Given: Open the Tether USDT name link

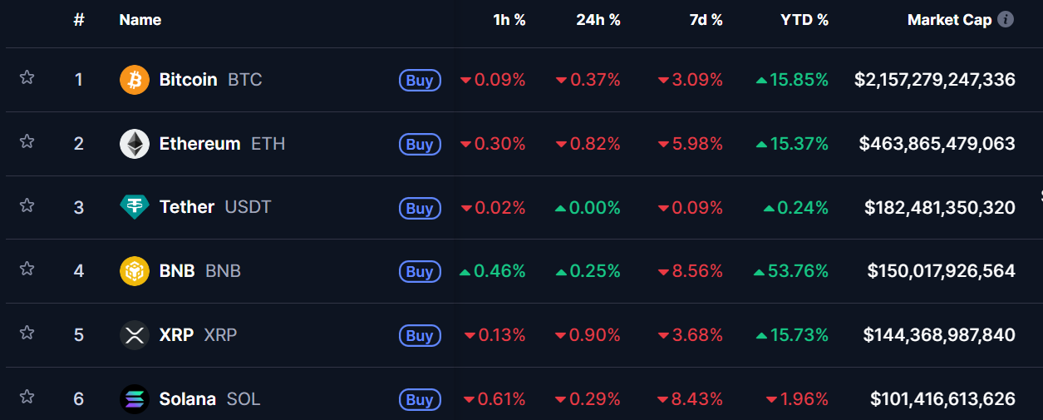Looking at the screenshot, I should click(187, 207).
